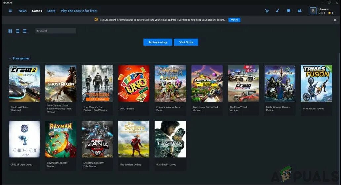Go to the News tab
341x185 pixels.
coord(22,11)
